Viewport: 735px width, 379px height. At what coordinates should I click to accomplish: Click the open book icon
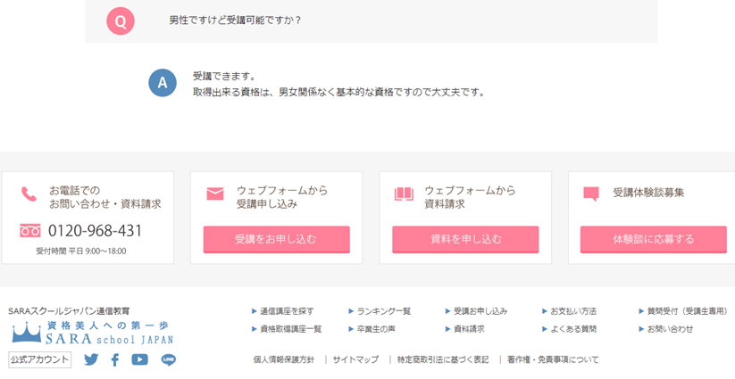404,194
